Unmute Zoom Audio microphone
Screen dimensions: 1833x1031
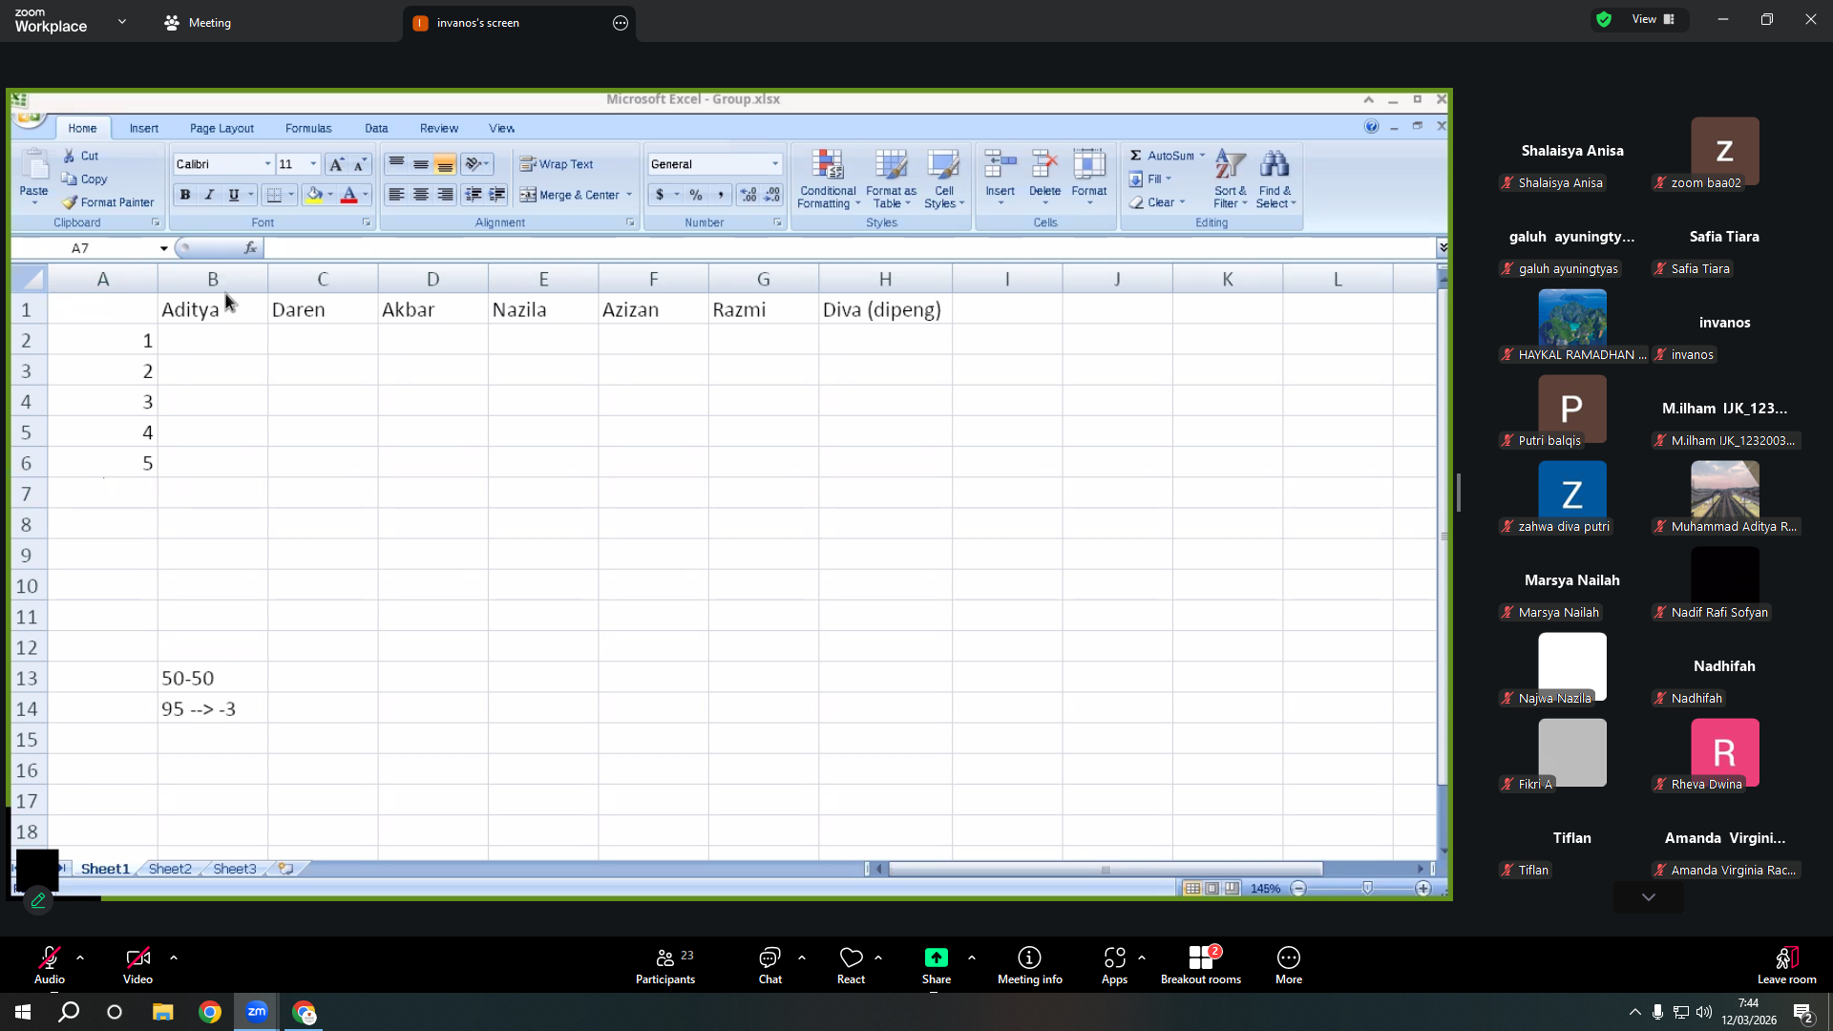coord(50,965)
